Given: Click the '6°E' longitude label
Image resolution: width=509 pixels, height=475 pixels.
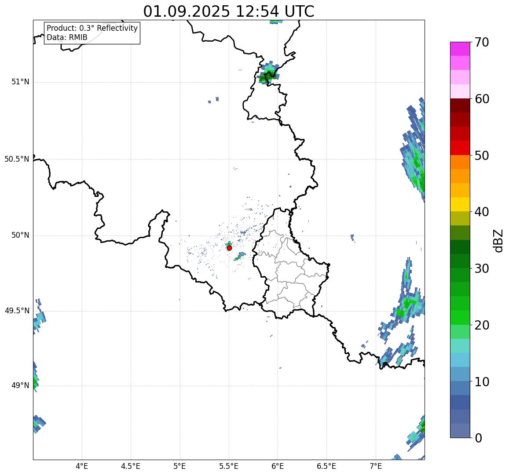Looking at the screenshot, I should (278, 466).
